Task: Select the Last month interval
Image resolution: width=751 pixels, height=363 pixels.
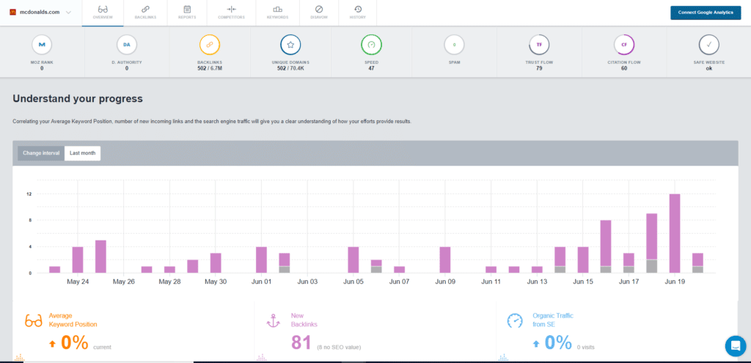Action: click(x=82, y=153)
